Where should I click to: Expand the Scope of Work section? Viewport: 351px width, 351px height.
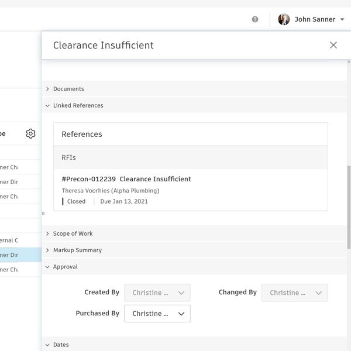point(72,233)
